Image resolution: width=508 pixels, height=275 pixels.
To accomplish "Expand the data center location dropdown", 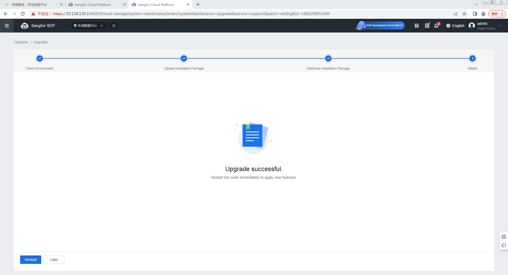I will pyautogui.click(x=89, y=26).
